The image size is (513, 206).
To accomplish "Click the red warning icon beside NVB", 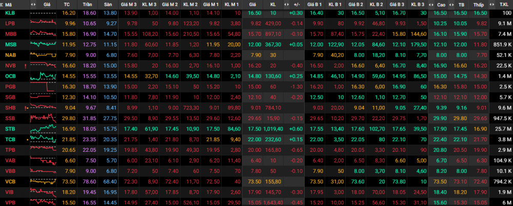I will coord(25,66).
